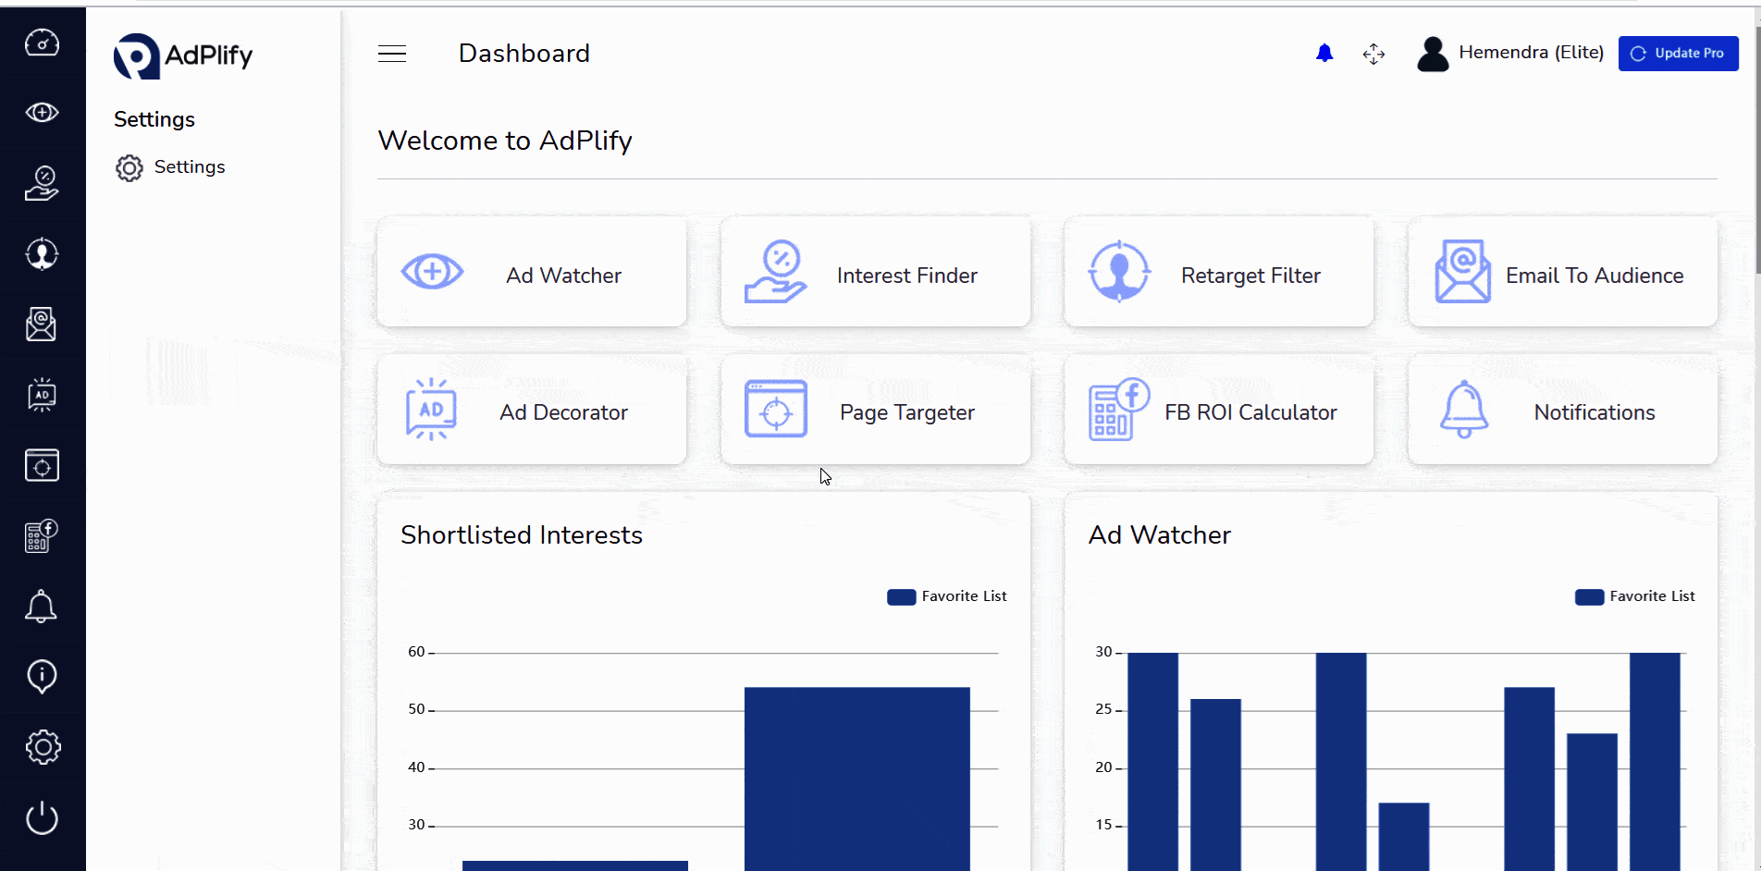Open the Ad Decorator card
The height and width of the screenshot is (871, 1761).
click(532, 410)
